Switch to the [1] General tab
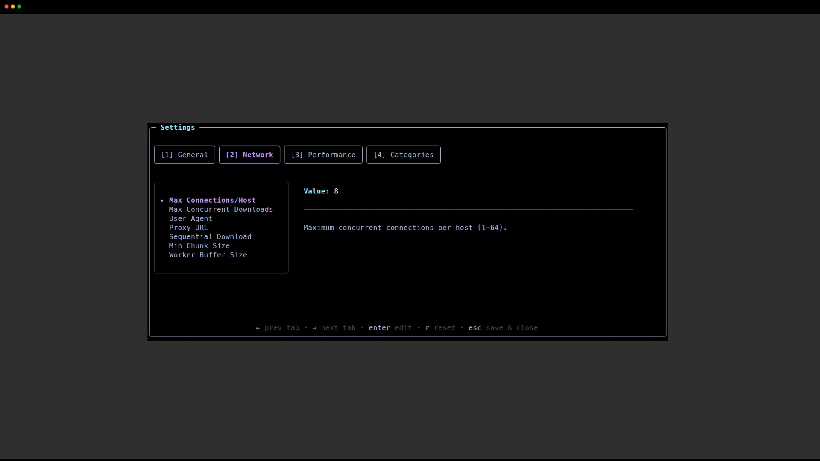Viewport: 820px width, 461px height. (184, 155)
